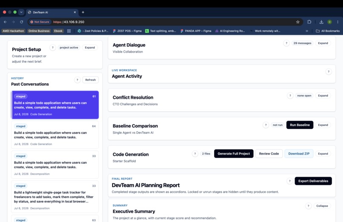Collapse the Executive Summary section
Screen dimensions: 343x222
[x=322, y=205]
